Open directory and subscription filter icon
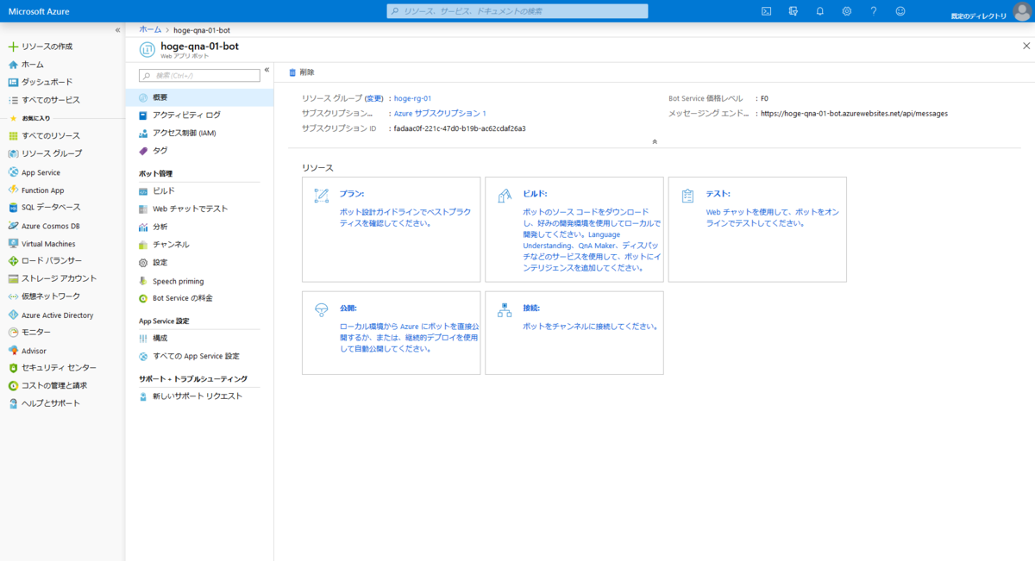The image size is (1035, 561). (793, 11)
